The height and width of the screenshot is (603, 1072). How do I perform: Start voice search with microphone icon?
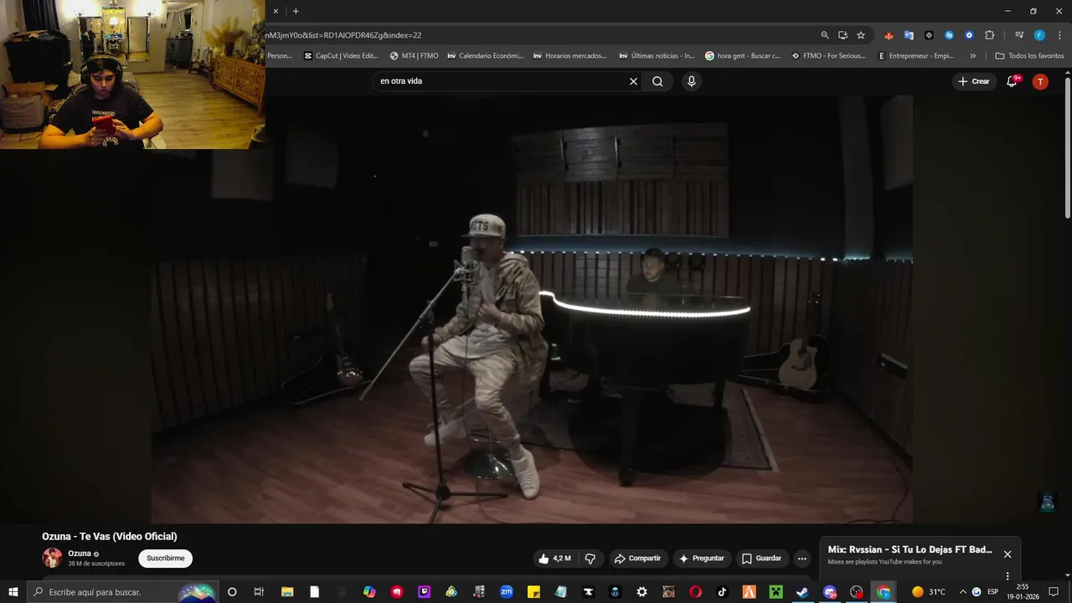tap(691, 81)
